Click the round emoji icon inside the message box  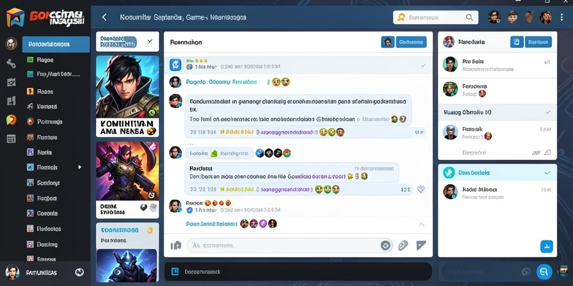coord(385,246)
